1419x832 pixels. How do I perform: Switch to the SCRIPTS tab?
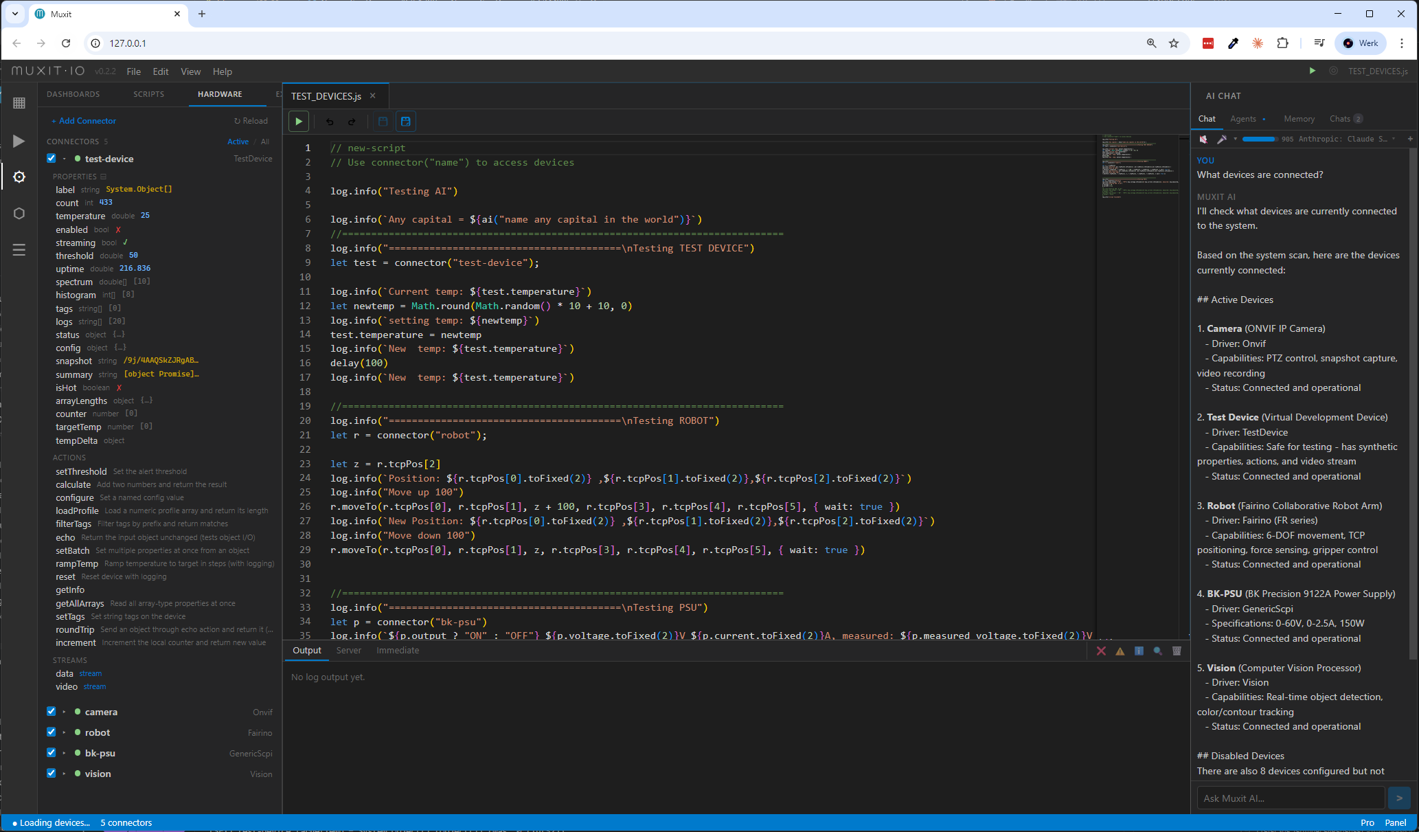click(x=148, y=94)
